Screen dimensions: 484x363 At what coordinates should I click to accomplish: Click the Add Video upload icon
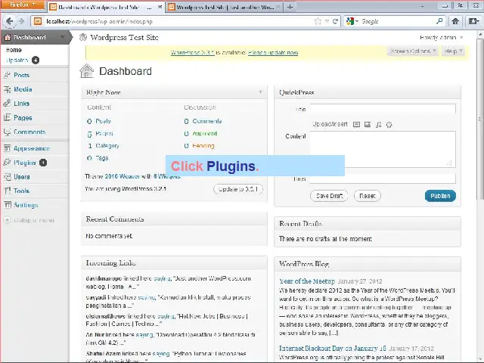[368, 124]
